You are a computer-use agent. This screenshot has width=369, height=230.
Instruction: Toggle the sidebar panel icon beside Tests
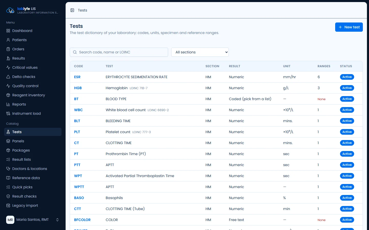pos(72,10)
